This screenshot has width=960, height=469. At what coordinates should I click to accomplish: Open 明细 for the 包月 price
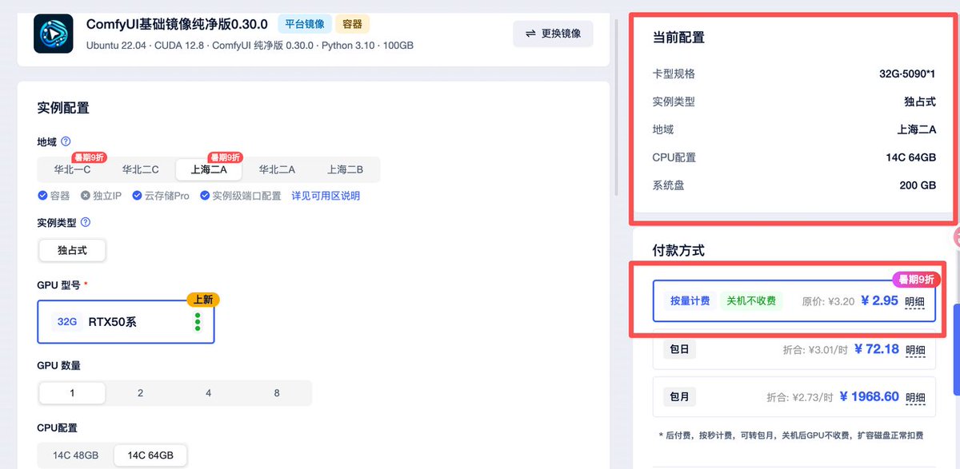click(x=915, y=398)
